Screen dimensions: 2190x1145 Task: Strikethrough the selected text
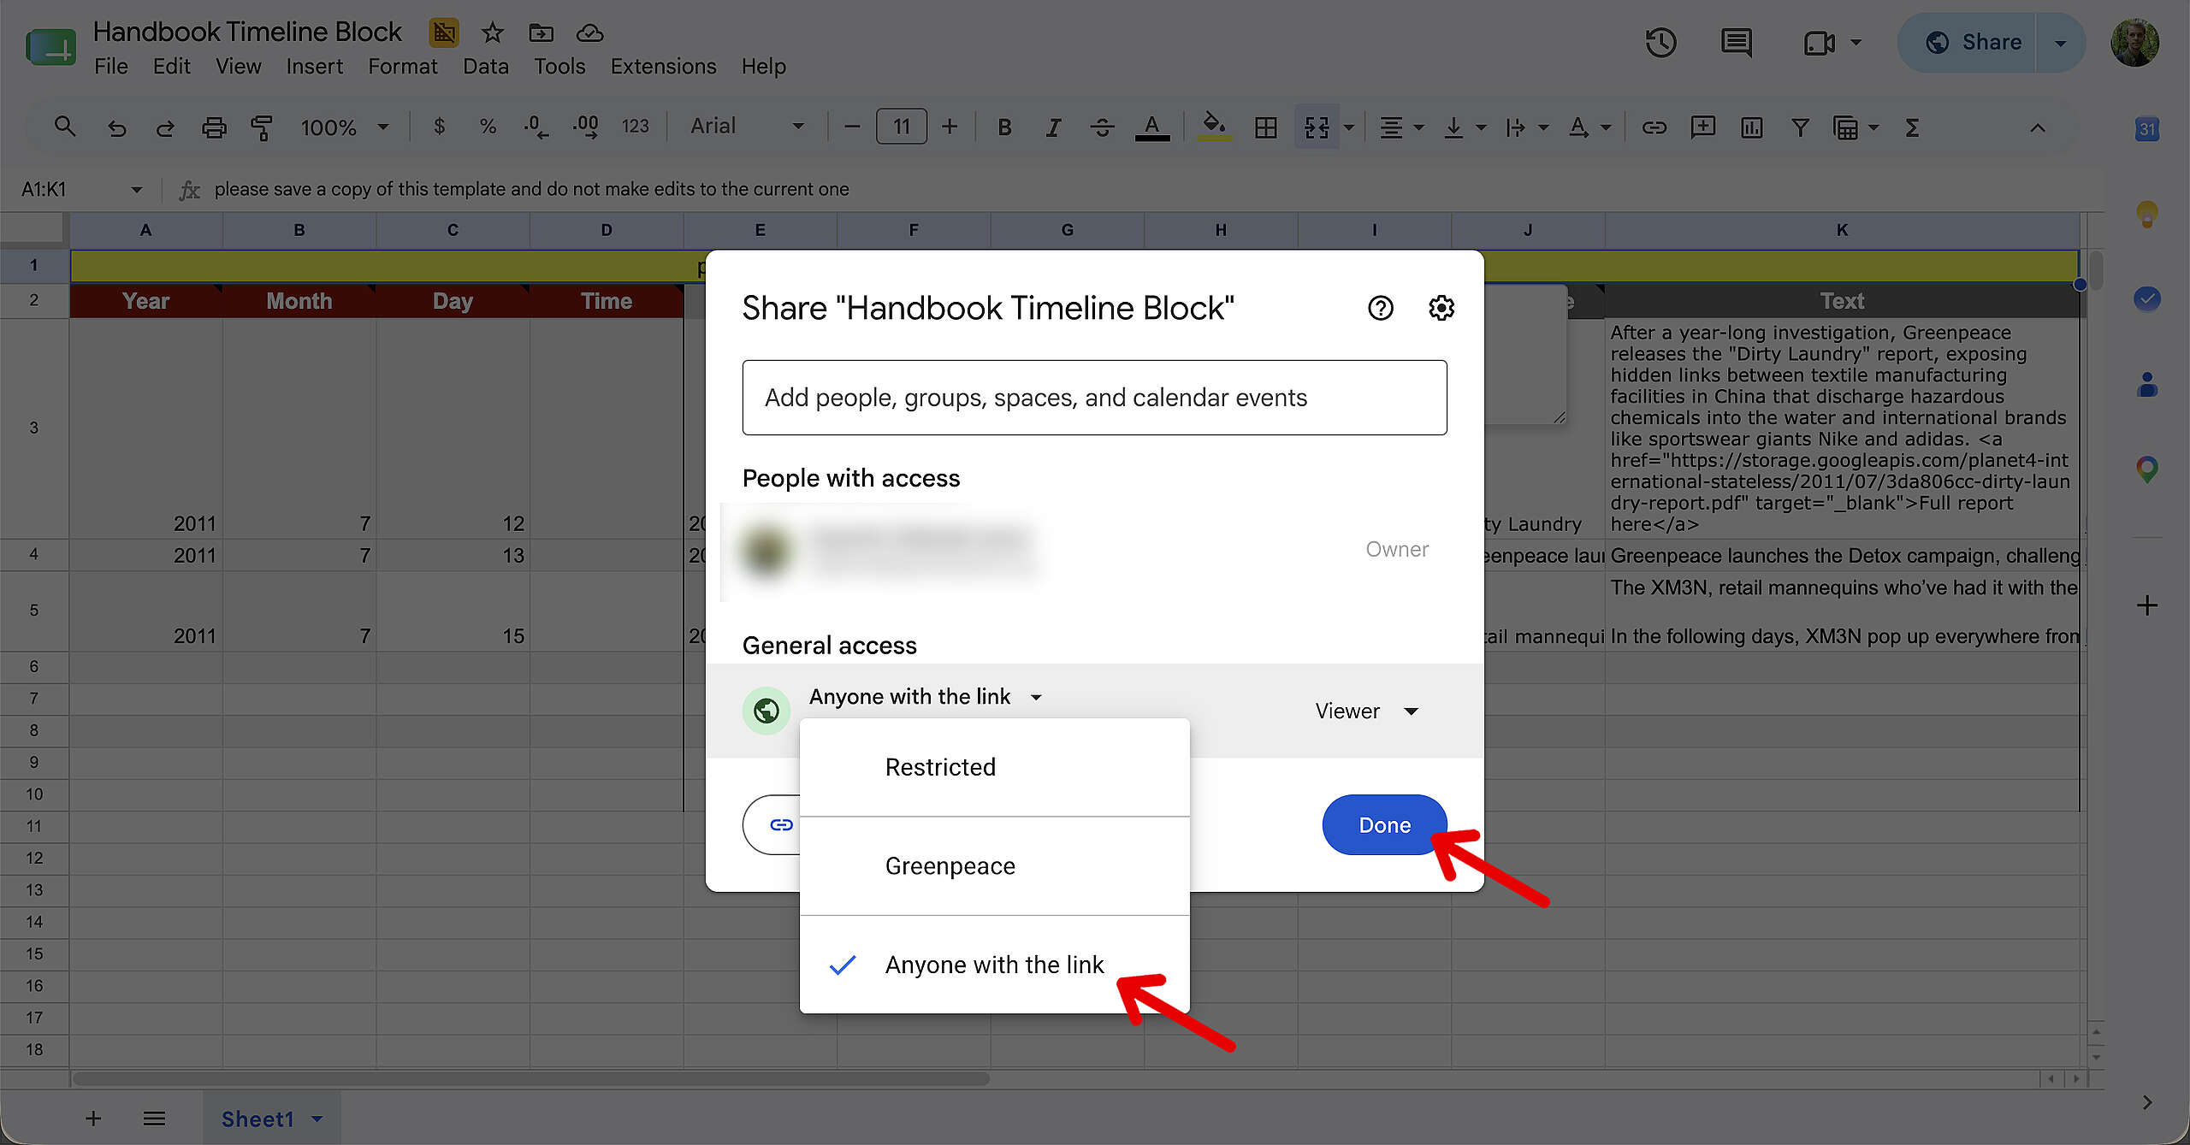click(1102, 127)
